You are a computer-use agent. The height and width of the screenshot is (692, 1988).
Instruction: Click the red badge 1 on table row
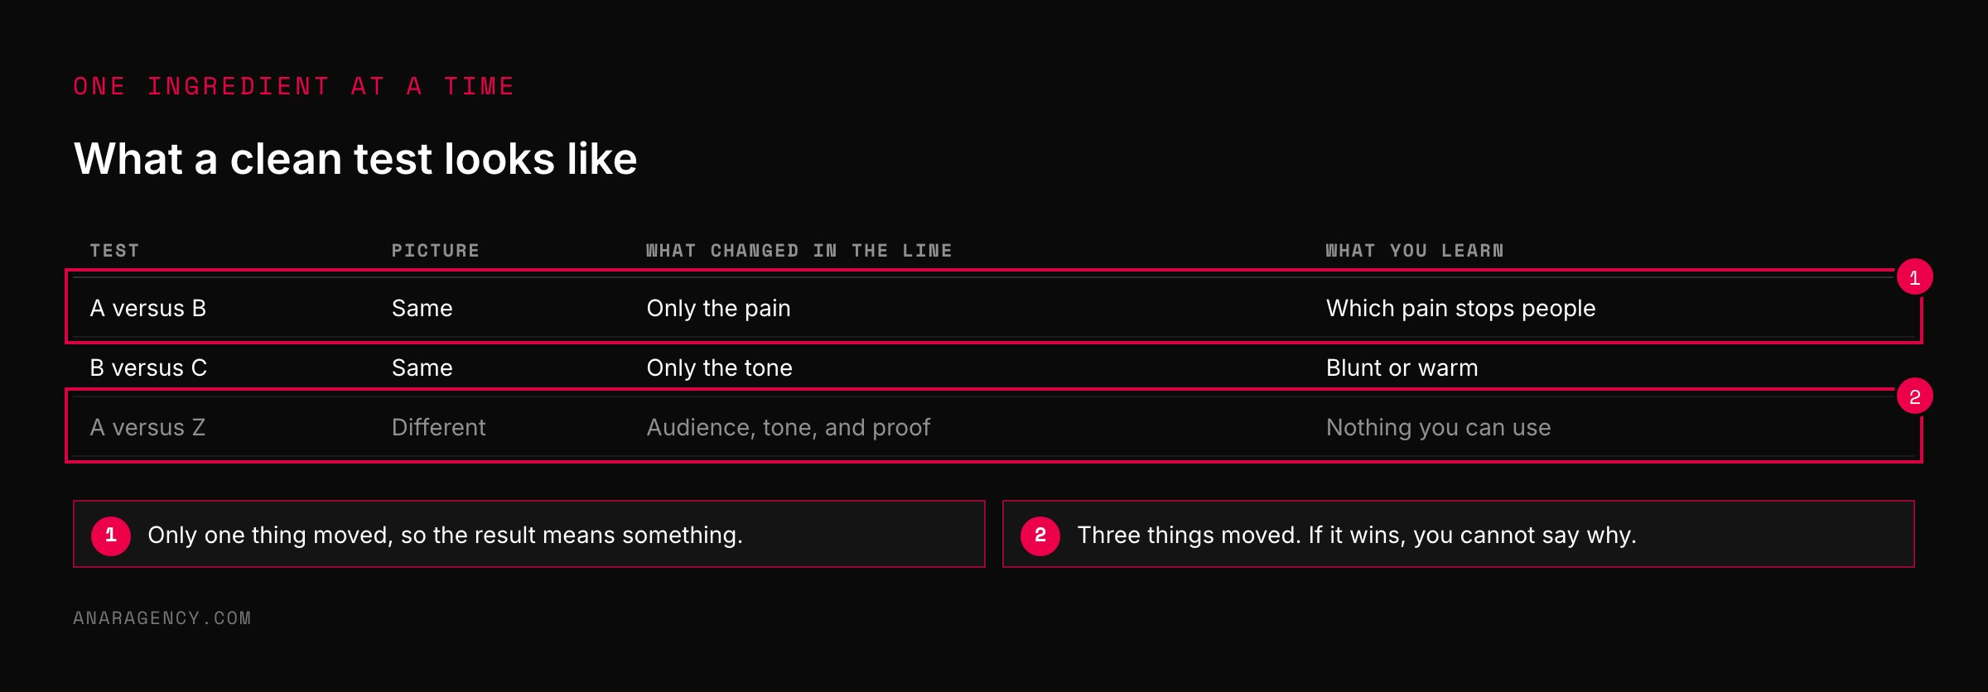point(1914,277)
